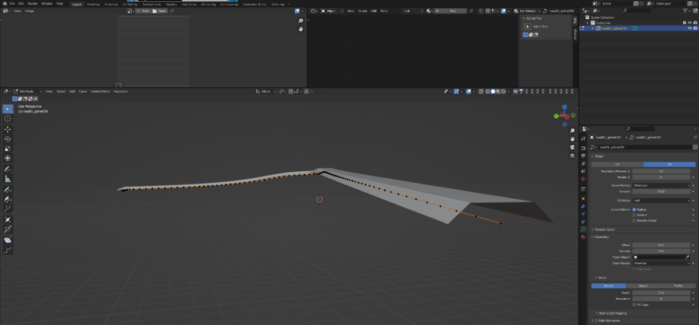Click the blue Z axis gizmo

tap(564, 107)
